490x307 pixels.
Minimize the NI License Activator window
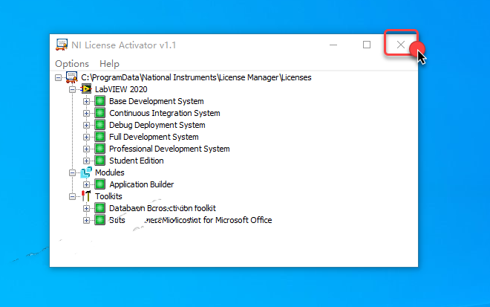pos(333,45)
